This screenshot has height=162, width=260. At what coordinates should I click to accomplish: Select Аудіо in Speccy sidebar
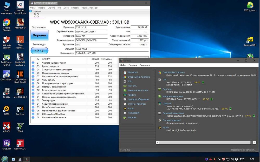coord(131,108)
